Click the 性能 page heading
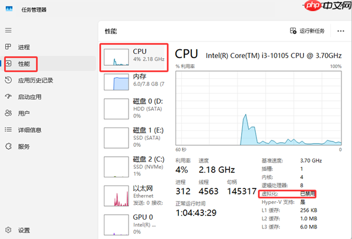The image size is (352, 239). tap(111, 31)
